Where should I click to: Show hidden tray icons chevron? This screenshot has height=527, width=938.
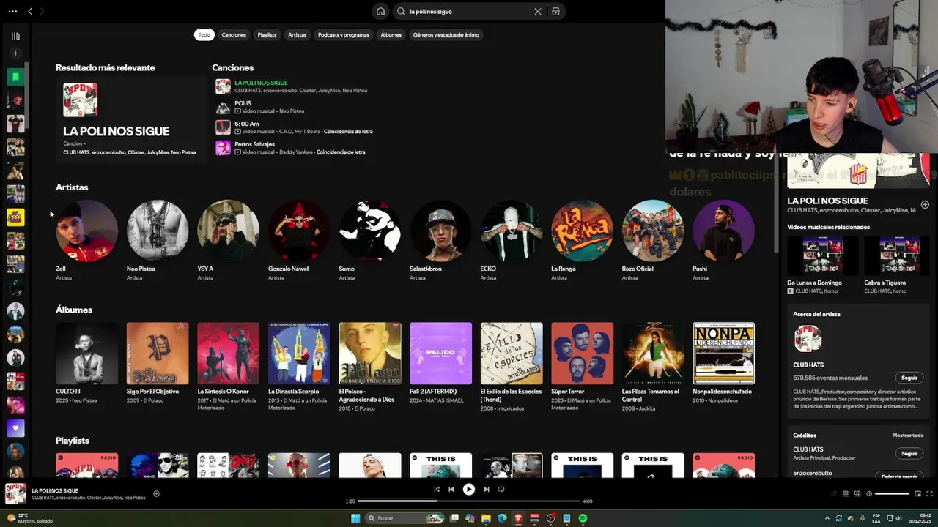point(827,518)
